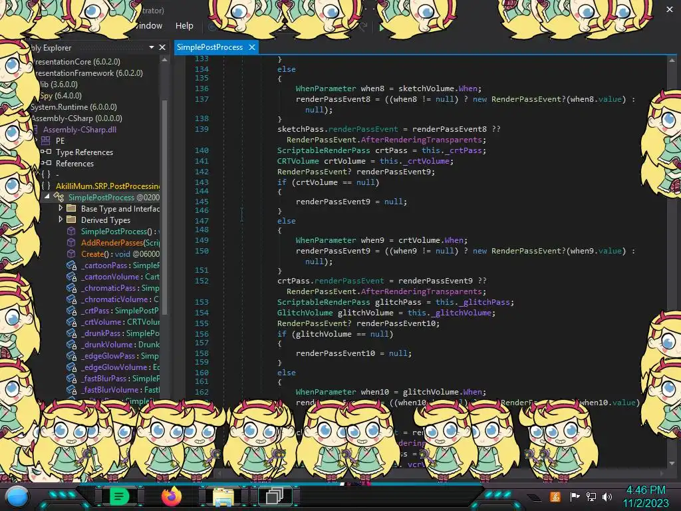
Task: Click the SimplePostProcess class icon in tree
Action: point(59,197)
